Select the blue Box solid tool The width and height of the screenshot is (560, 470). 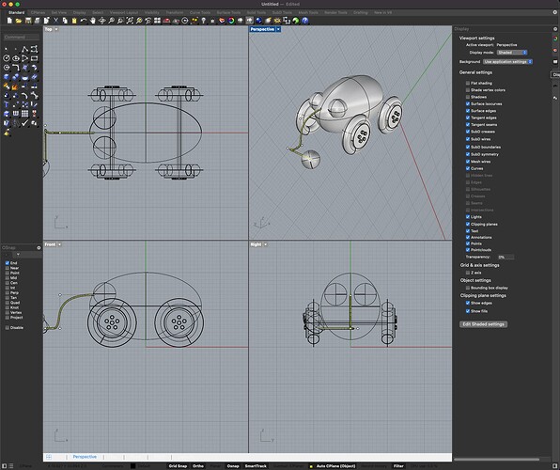(7, 77)
